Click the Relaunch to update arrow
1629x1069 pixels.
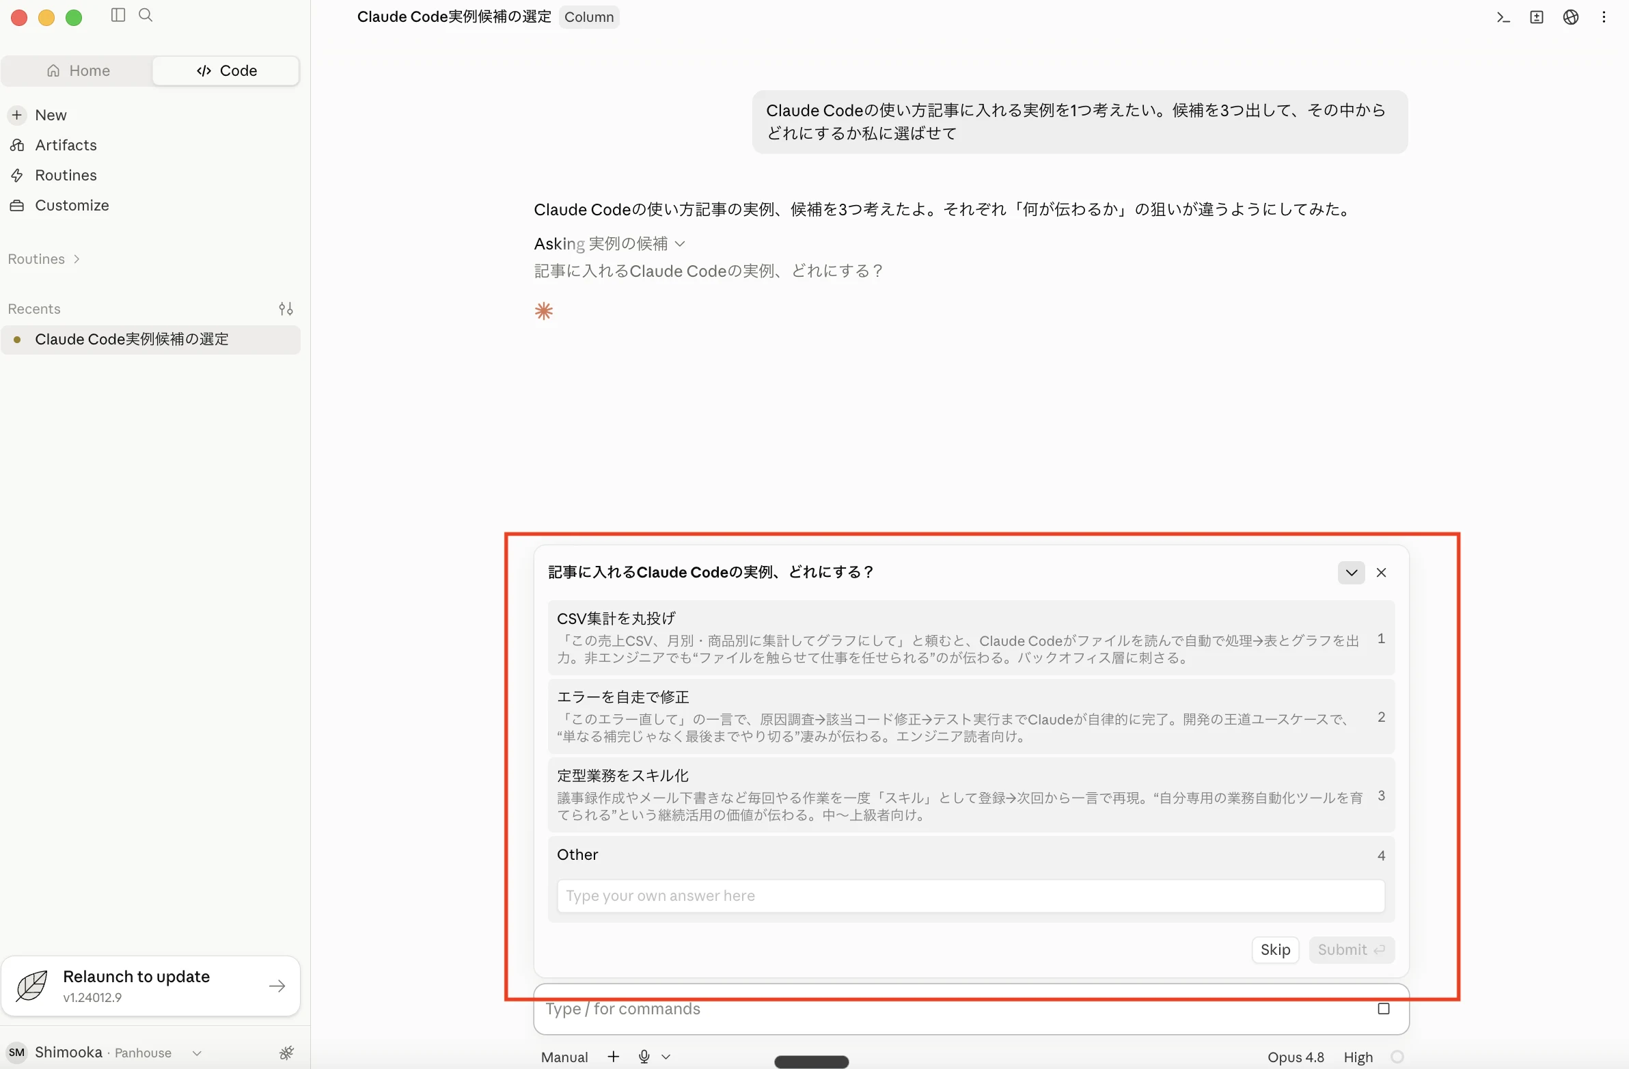(x=277, y=986)
